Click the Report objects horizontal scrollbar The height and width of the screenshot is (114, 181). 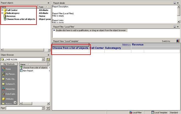pyautogui.click(x=25, y=50)
